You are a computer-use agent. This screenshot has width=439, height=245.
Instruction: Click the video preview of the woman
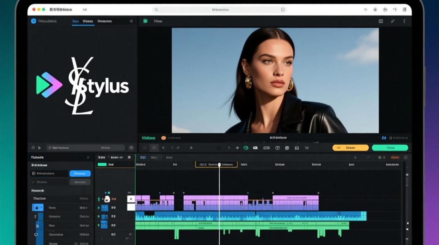(275, 80)
